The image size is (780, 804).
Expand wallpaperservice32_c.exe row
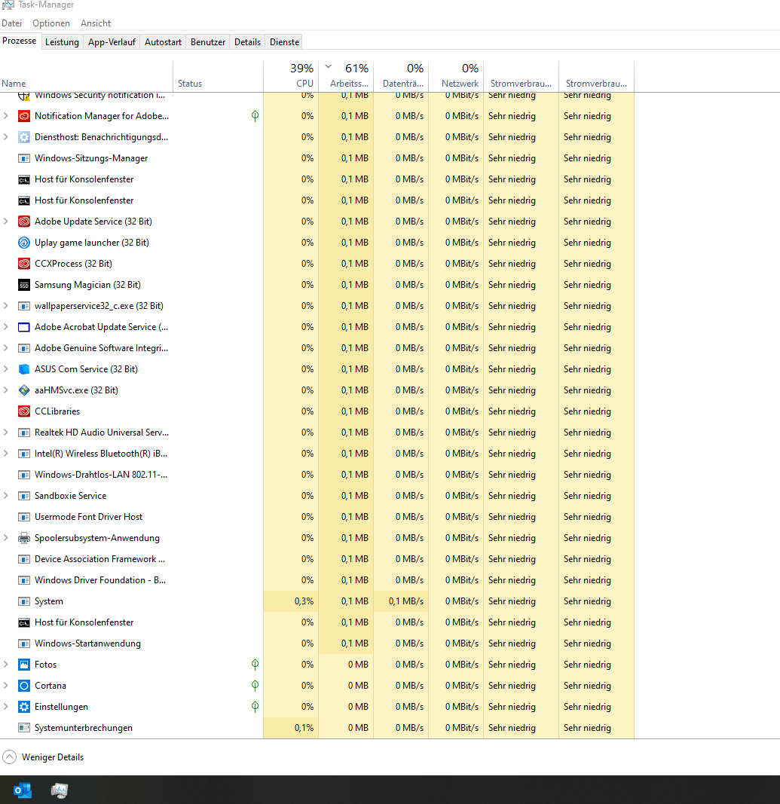(5, 306)
